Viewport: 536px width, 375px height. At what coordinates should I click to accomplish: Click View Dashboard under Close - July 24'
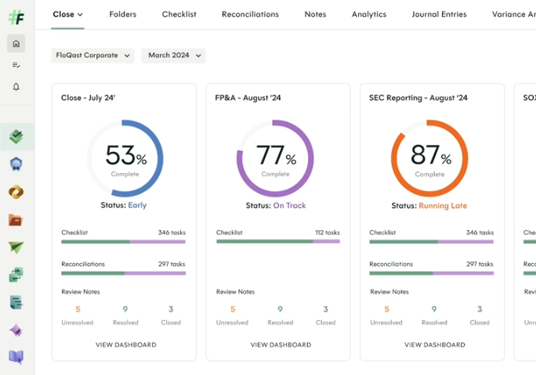[x=125, y=344]
